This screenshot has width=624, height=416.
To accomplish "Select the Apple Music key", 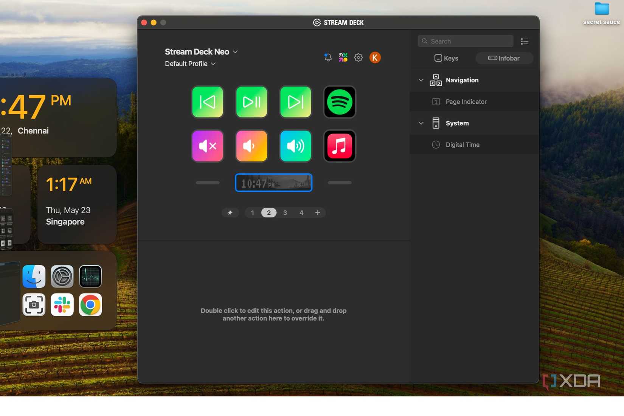I will [339, 146].
